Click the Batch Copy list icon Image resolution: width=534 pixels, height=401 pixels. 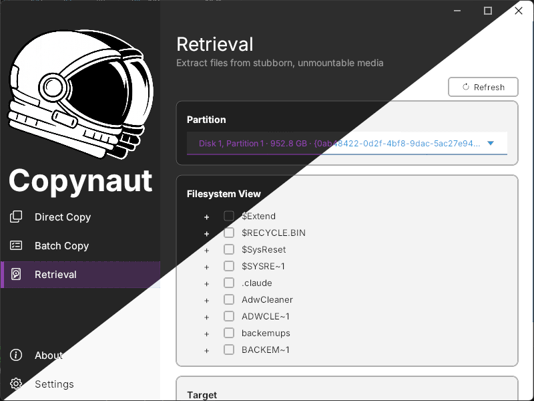pyautogui.click(x=15, y=245)
